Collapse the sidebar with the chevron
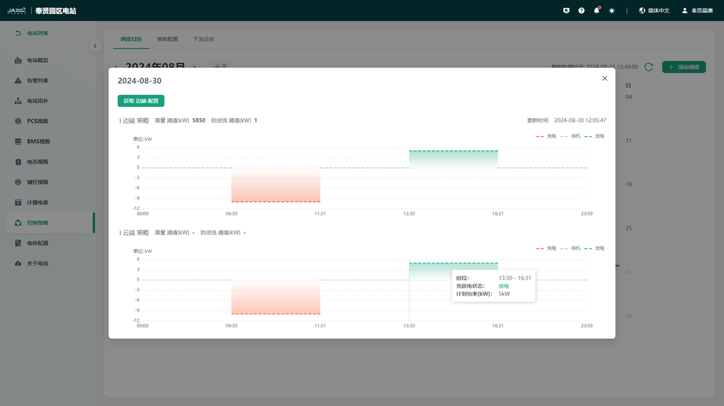 [x=95, y=46]
